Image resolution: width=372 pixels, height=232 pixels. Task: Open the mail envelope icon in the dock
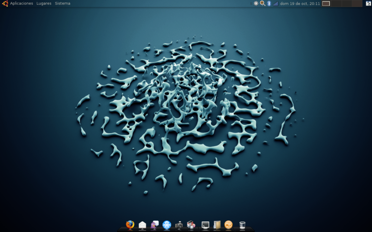142,225
